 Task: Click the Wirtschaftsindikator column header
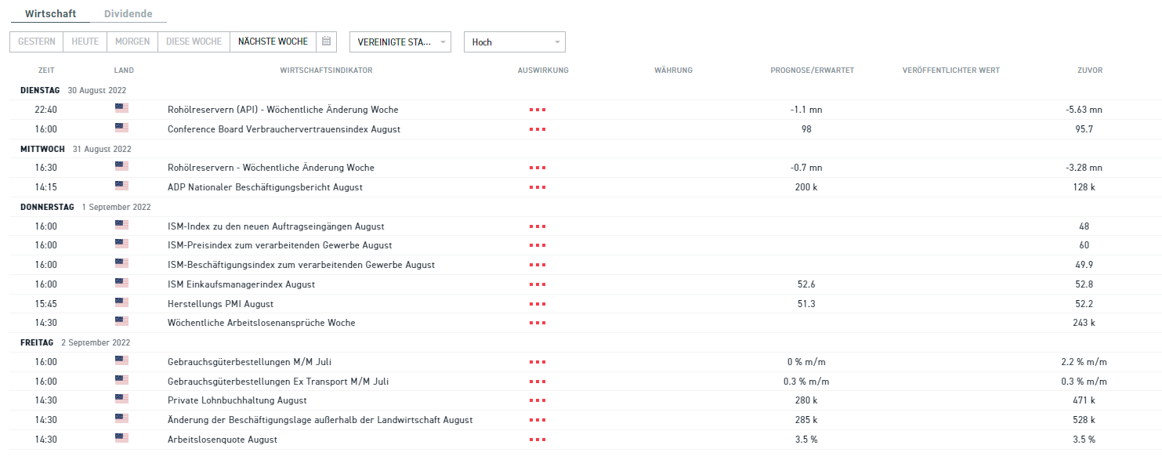click(x=326, y=71)
